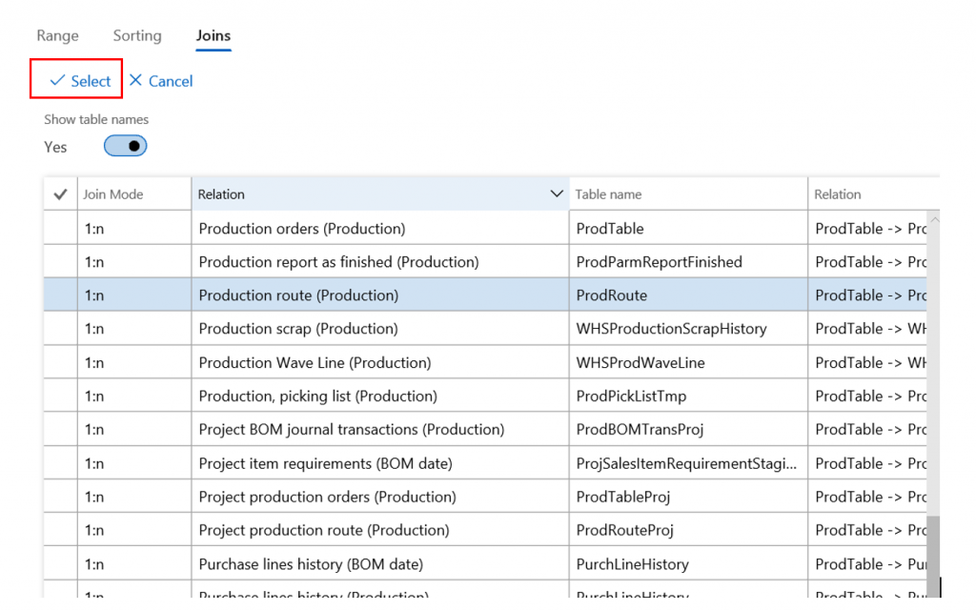This screenshot has height=611, width=976.
Task: Click the select-all checkmark column header
Action: click(x=60, y=194)
